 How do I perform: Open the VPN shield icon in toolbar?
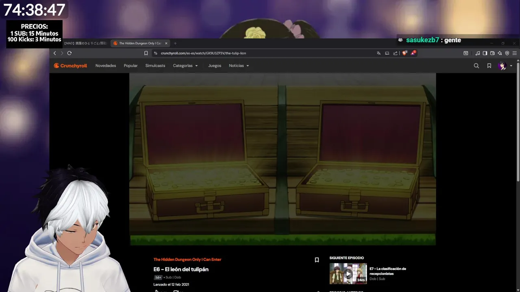(x=507, y=53)
